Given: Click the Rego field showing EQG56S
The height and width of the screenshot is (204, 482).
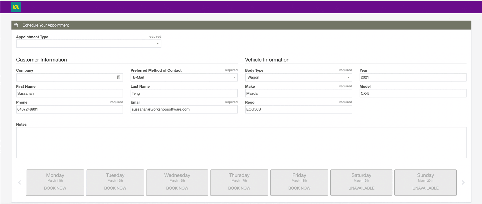Looking at the screenshot, I should pos(298,109).
